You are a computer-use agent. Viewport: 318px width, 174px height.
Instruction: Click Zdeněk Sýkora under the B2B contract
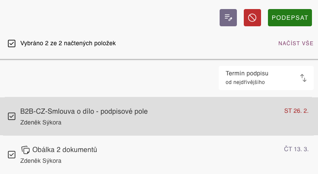(41, 122)
